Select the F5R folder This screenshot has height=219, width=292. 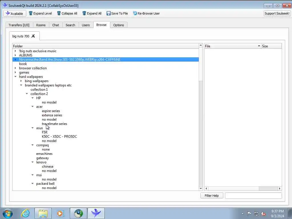tap(45, 132)
